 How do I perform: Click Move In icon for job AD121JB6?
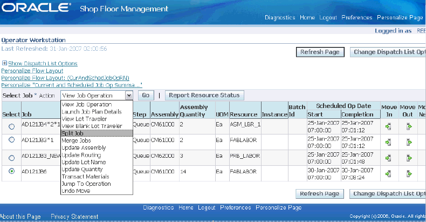click(388, 174)
